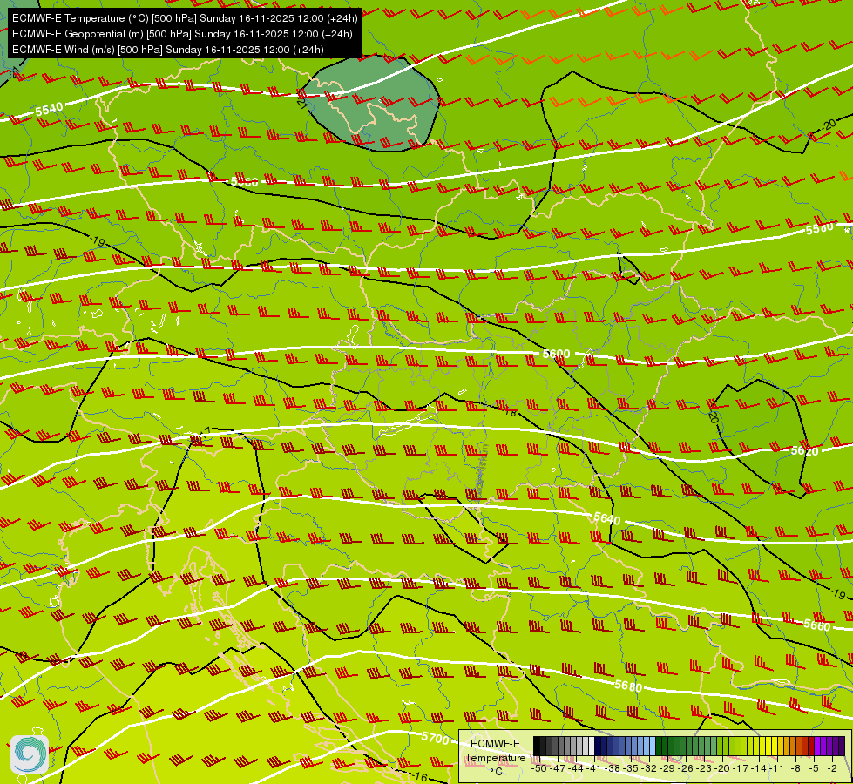Click the 5700 geopotential contour label
This screenshot has width=853, height=784.
pyautogui.click(x=435, y=739)
